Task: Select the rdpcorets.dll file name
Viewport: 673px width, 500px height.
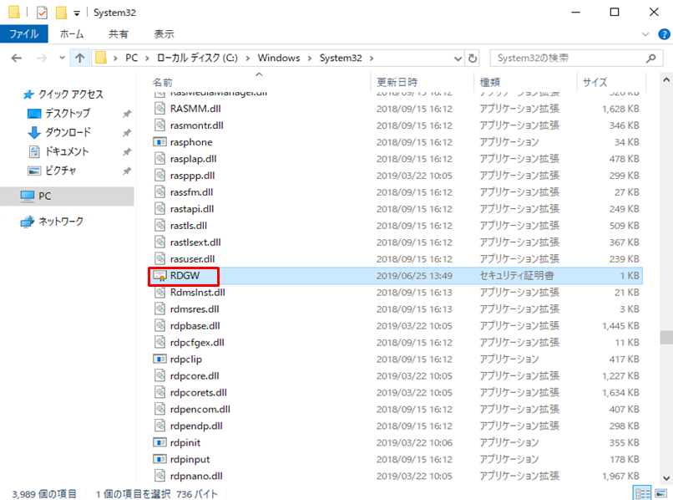Action: point(198,392)
